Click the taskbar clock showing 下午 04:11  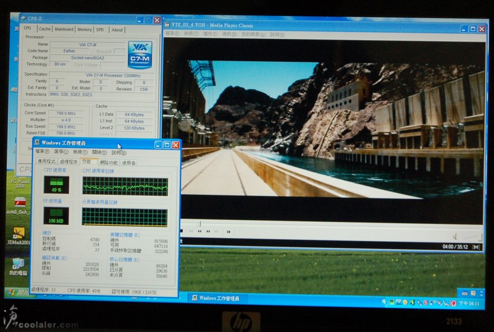coord(469,304)
